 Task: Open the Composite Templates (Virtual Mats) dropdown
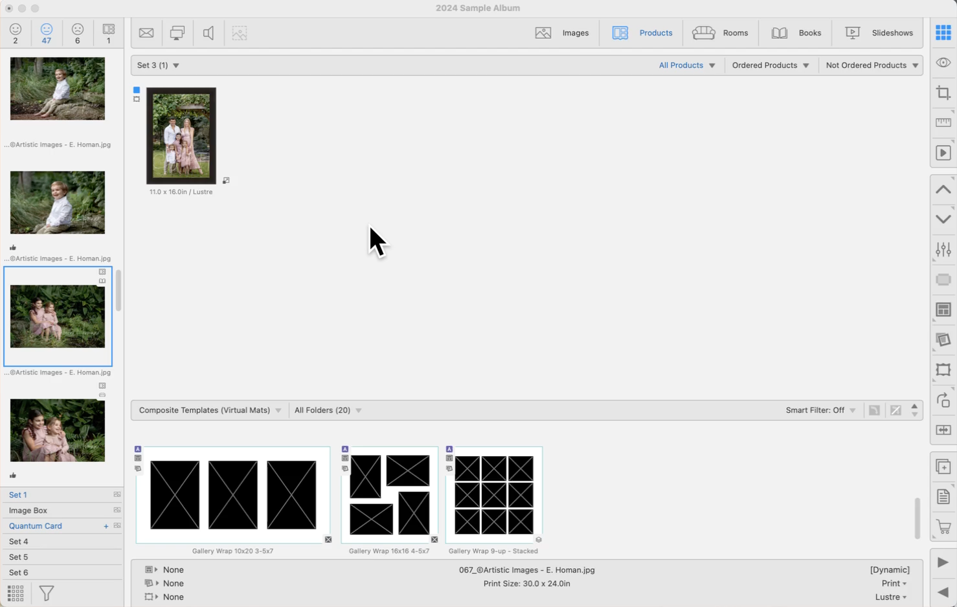pos(210,410)
